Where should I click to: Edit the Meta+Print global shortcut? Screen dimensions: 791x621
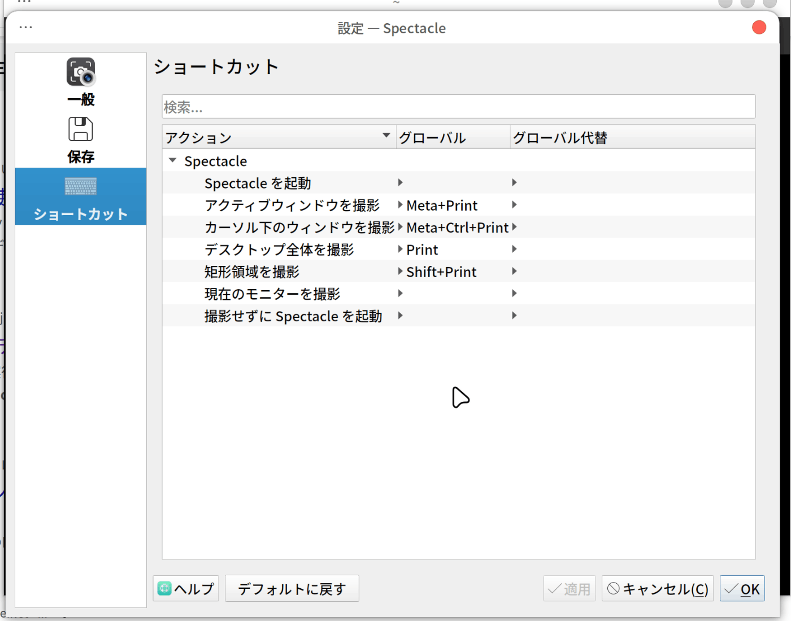pos(441,205)
